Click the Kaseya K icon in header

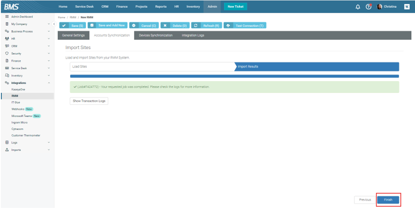407,6
